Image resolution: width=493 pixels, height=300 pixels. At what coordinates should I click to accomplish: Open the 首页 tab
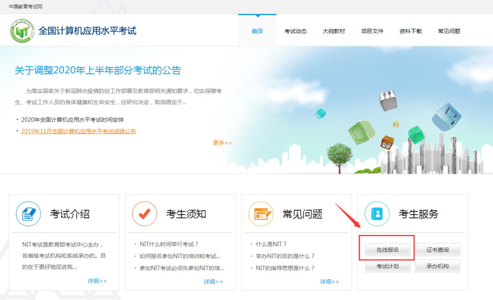(257, 31)
